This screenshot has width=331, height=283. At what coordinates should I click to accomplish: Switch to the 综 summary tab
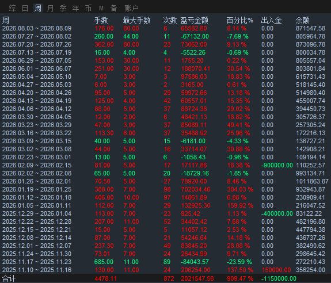tap(12, 9)
